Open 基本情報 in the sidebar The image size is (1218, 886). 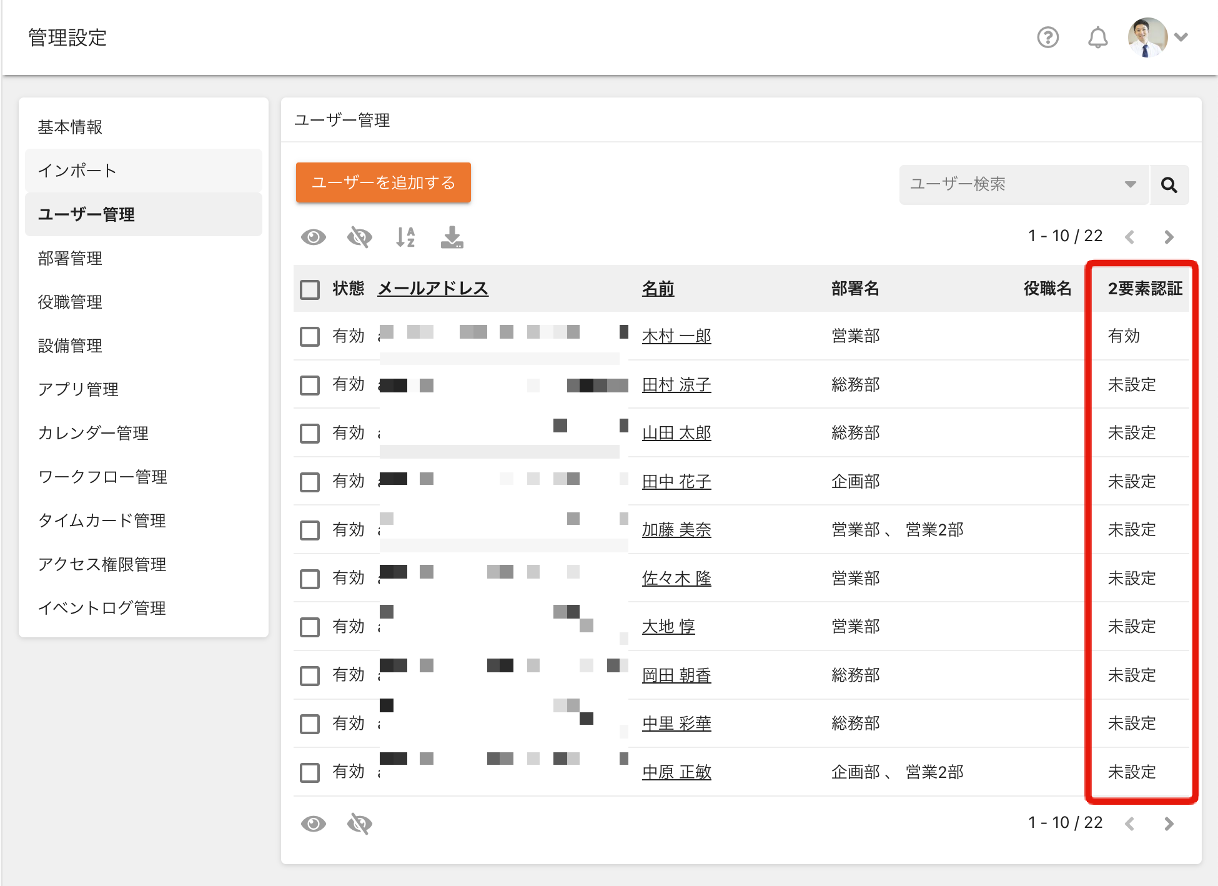point(144,127)
